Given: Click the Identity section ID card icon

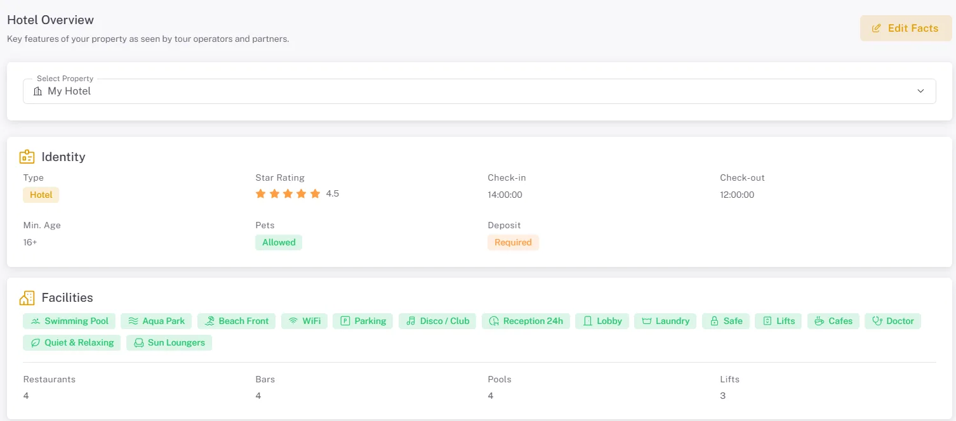Looking at the screenshot, I should (x=27, y=157).
